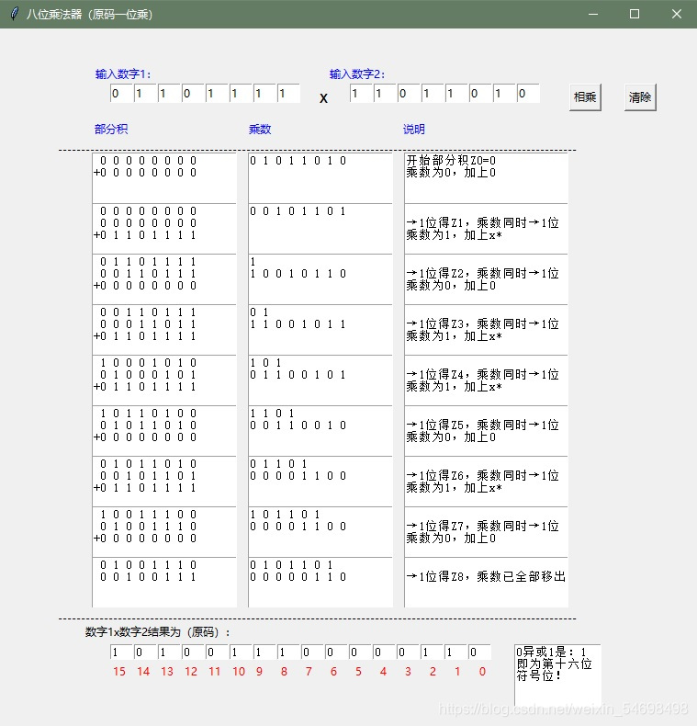This screenshot has width=697, height=726.
Task: Click the →1位得Z3 explanation line
Action: (483, 323)
